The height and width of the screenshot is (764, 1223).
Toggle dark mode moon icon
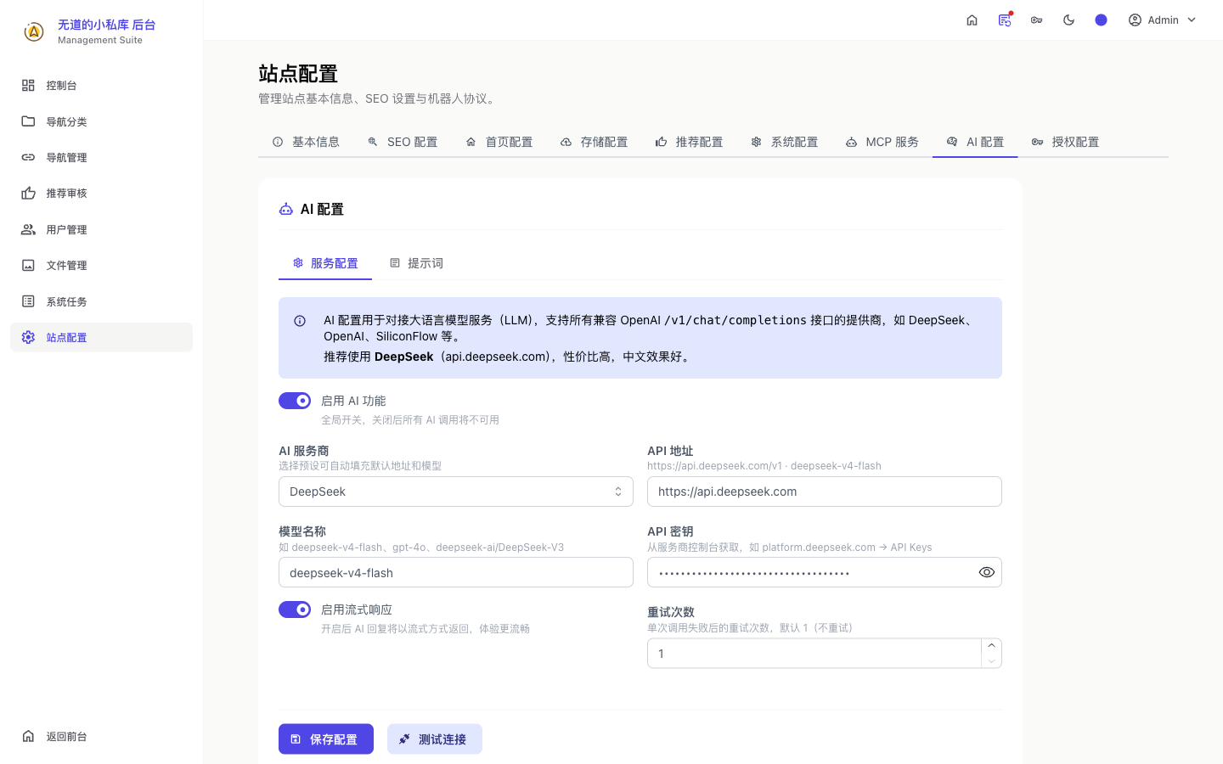(x=1069, y=20)
